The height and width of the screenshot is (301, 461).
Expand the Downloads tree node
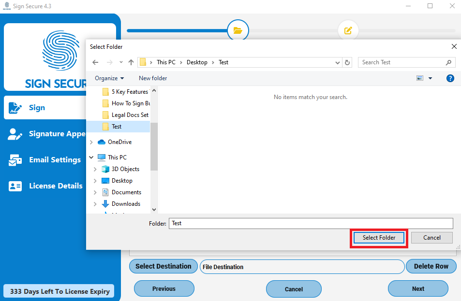tap(95, 204)
